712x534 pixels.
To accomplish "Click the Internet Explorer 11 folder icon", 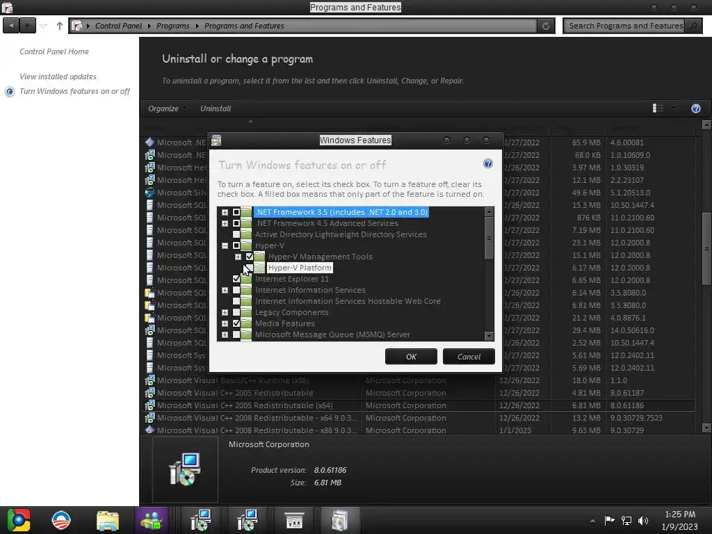I will 246,279.
